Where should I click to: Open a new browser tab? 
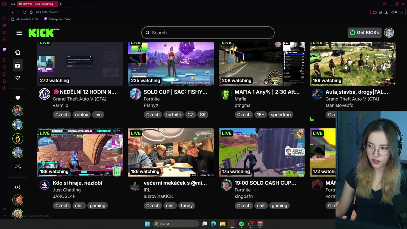(60, 4)
